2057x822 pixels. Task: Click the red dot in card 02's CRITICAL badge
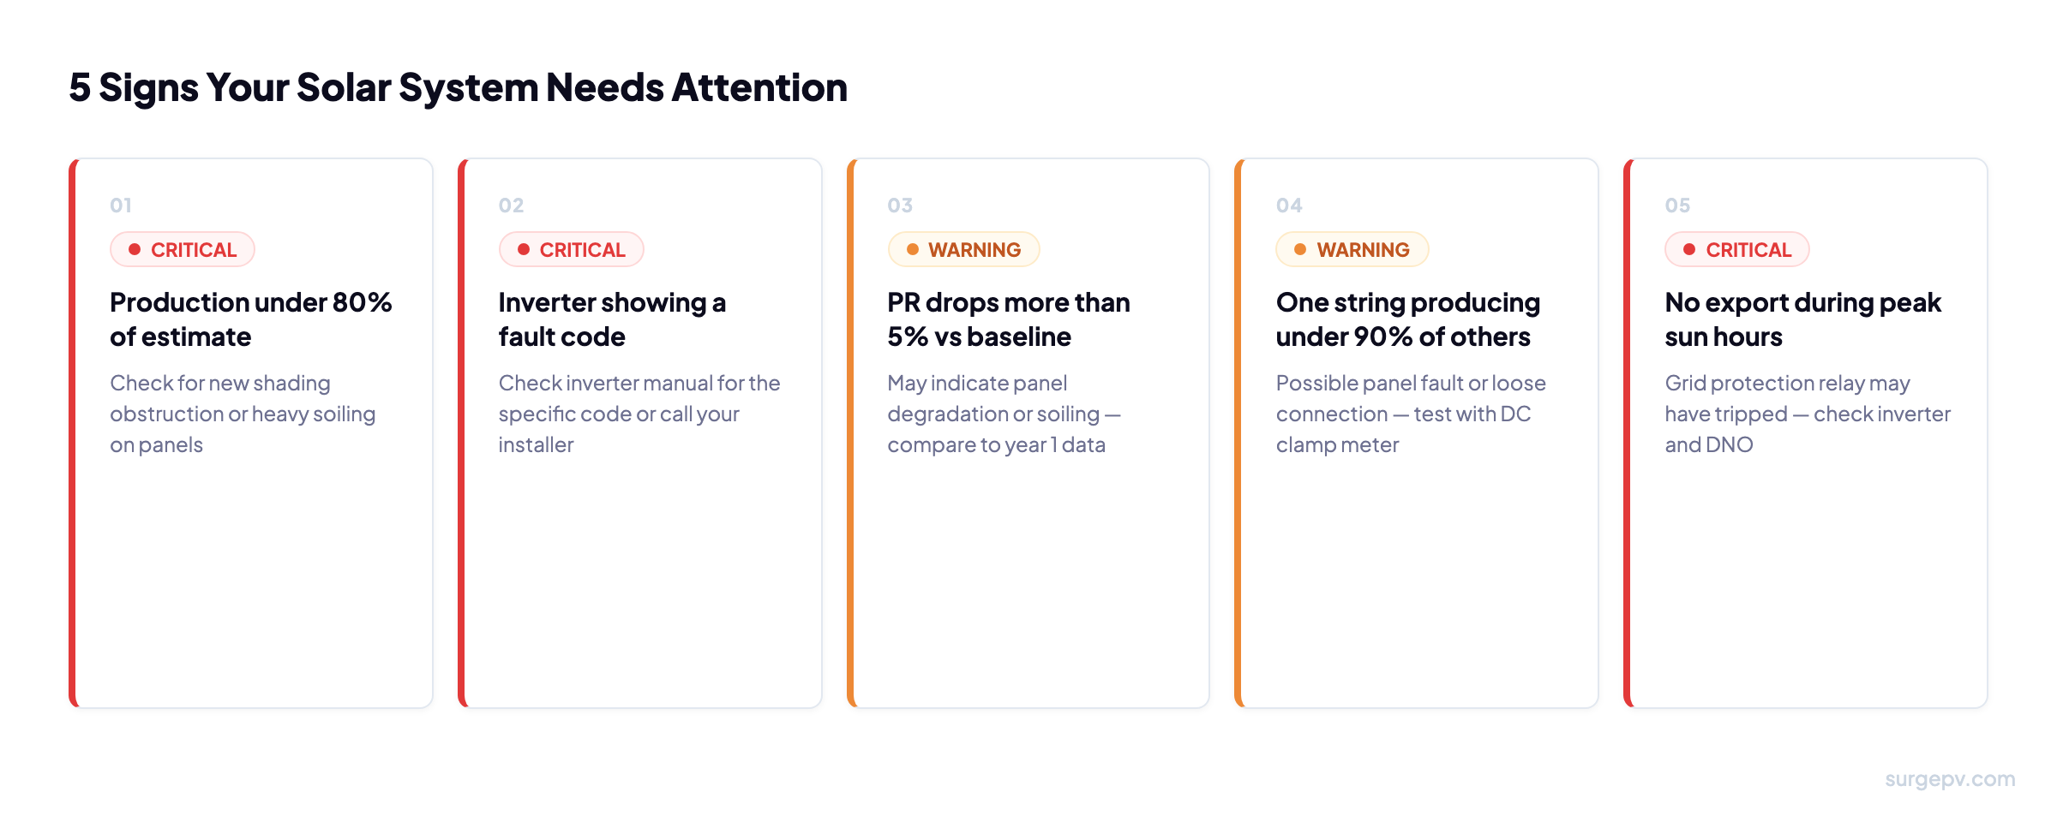point(524,249)
